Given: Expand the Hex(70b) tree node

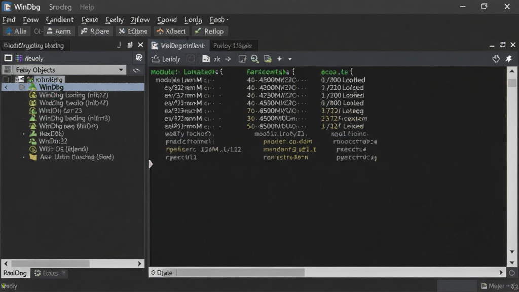Looking at the screenshot, I should [23, 134].
